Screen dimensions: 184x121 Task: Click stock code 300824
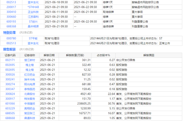(10, 94)
